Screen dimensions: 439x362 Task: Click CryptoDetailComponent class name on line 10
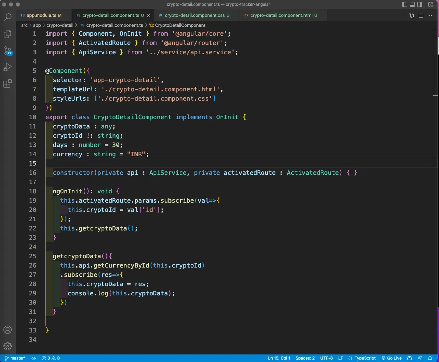tap(132, 117)
